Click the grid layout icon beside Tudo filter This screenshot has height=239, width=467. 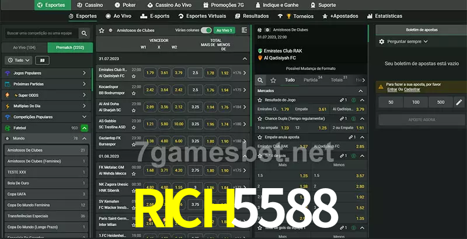[x=42, y=60]
